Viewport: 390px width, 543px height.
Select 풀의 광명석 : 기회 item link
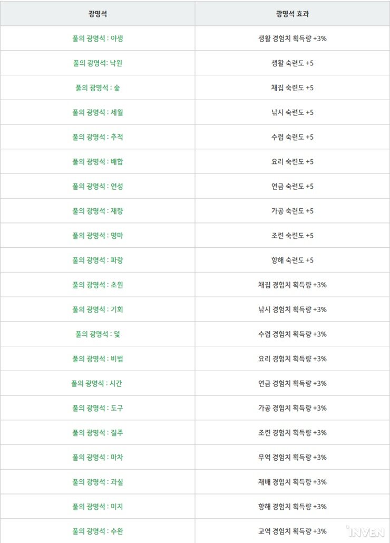tap(97, 309)
